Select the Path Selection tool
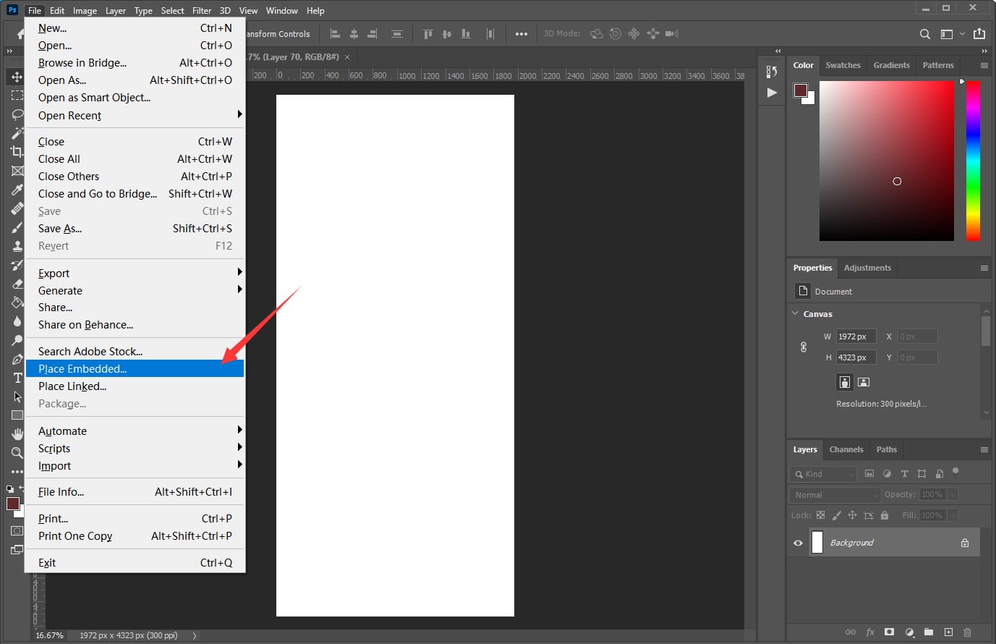The image size is (996, 644). click(x=17, y=397)
